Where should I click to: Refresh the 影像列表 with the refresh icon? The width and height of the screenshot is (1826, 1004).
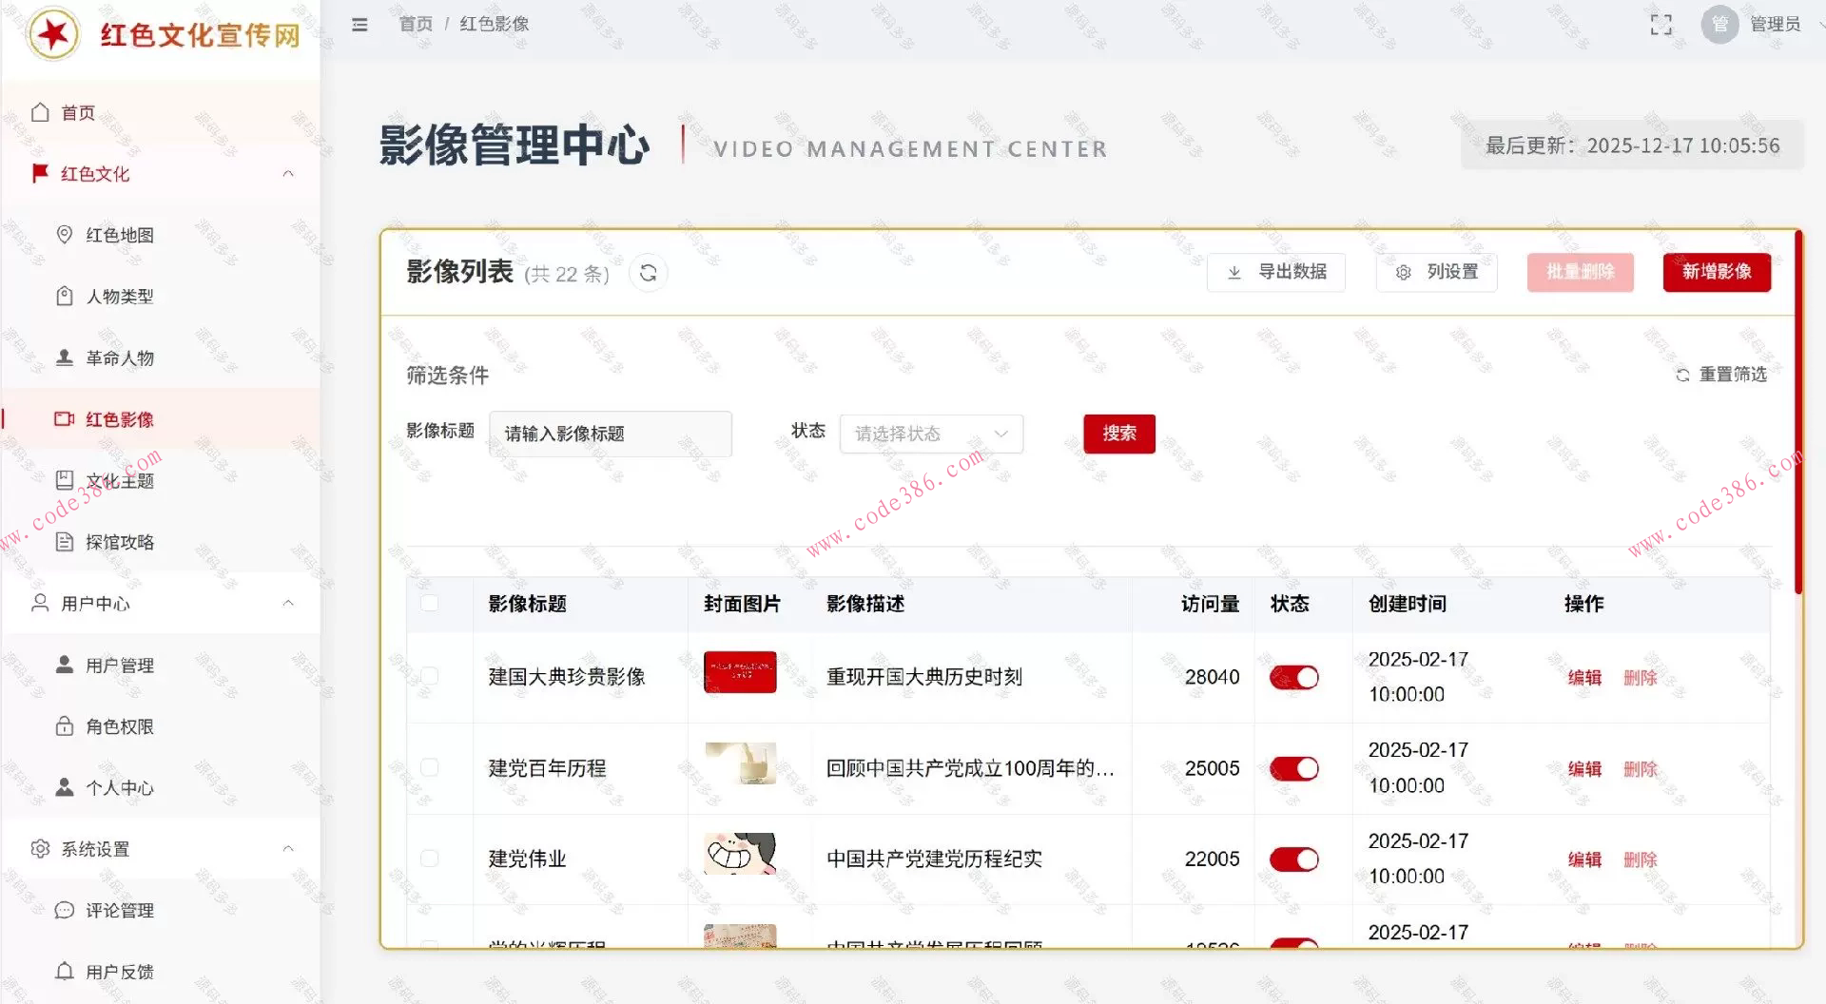pyautogui.click(x=648, y=273)
